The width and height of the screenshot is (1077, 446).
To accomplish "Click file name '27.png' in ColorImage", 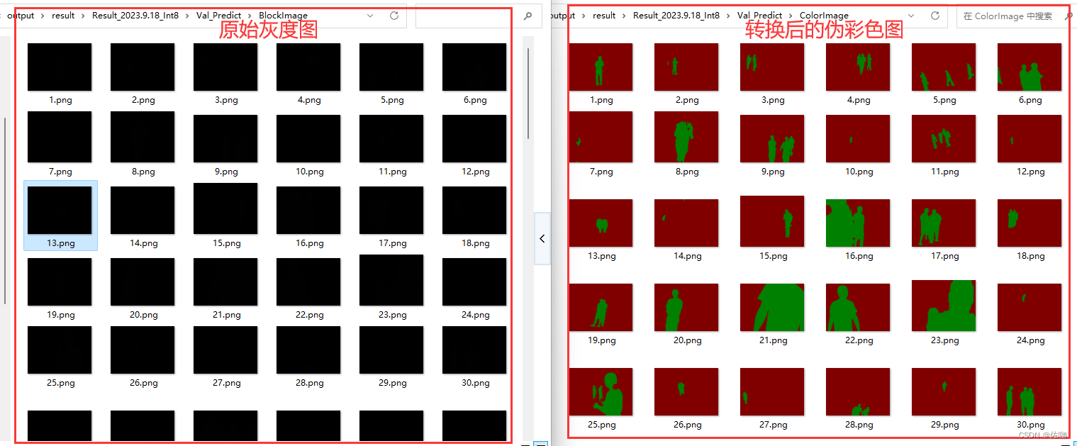I will (x=773, y=425).
